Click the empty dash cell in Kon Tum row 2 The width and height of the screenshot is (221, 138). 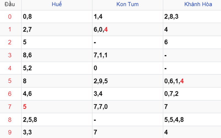128,42
